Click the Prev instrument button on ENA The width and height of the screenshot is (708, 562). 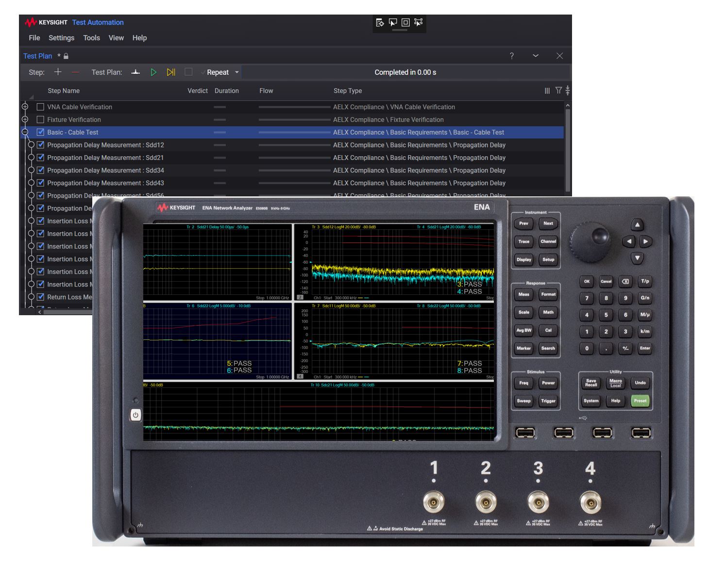click(x=523, y=224)
